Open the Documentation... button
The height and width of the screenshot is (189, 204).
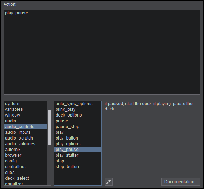(x=181, y=182)
